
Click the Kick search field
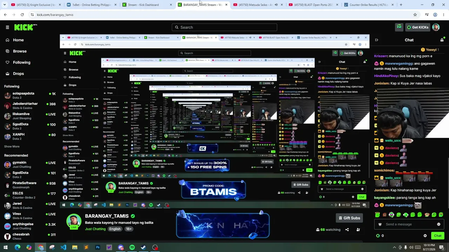[x=224, y=27]
